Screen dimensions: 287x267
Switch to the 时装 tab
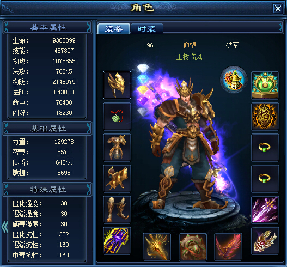[146, 29]
